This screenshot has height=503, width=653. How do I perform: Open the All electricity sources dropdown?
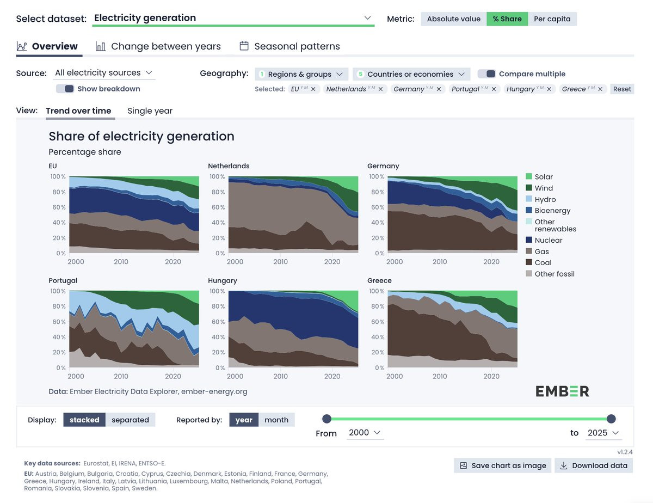pos(104,73)
